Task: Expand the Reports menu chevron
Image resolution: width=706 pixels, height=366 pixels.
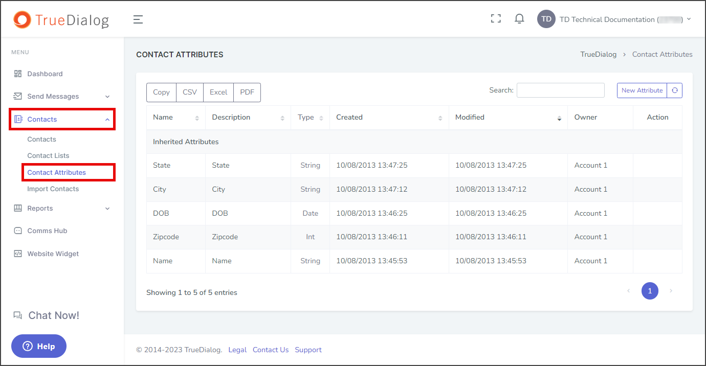Action: pyautogui.click(x=107, y=209)
